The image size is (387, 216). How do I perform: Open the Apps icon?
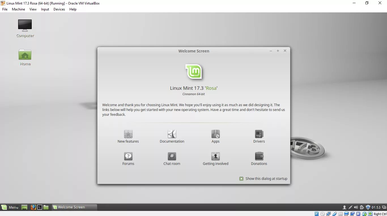click(216, 134)
